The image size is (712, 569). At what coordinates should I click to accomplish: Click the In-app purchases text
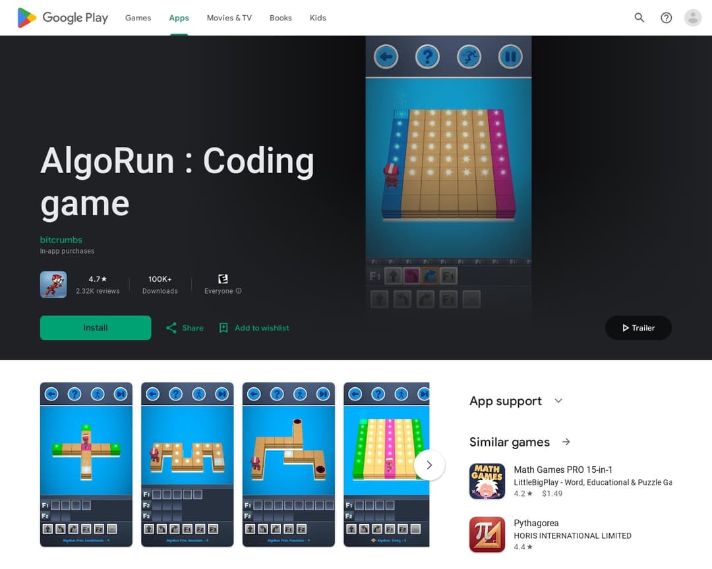[x=67, y=251]
